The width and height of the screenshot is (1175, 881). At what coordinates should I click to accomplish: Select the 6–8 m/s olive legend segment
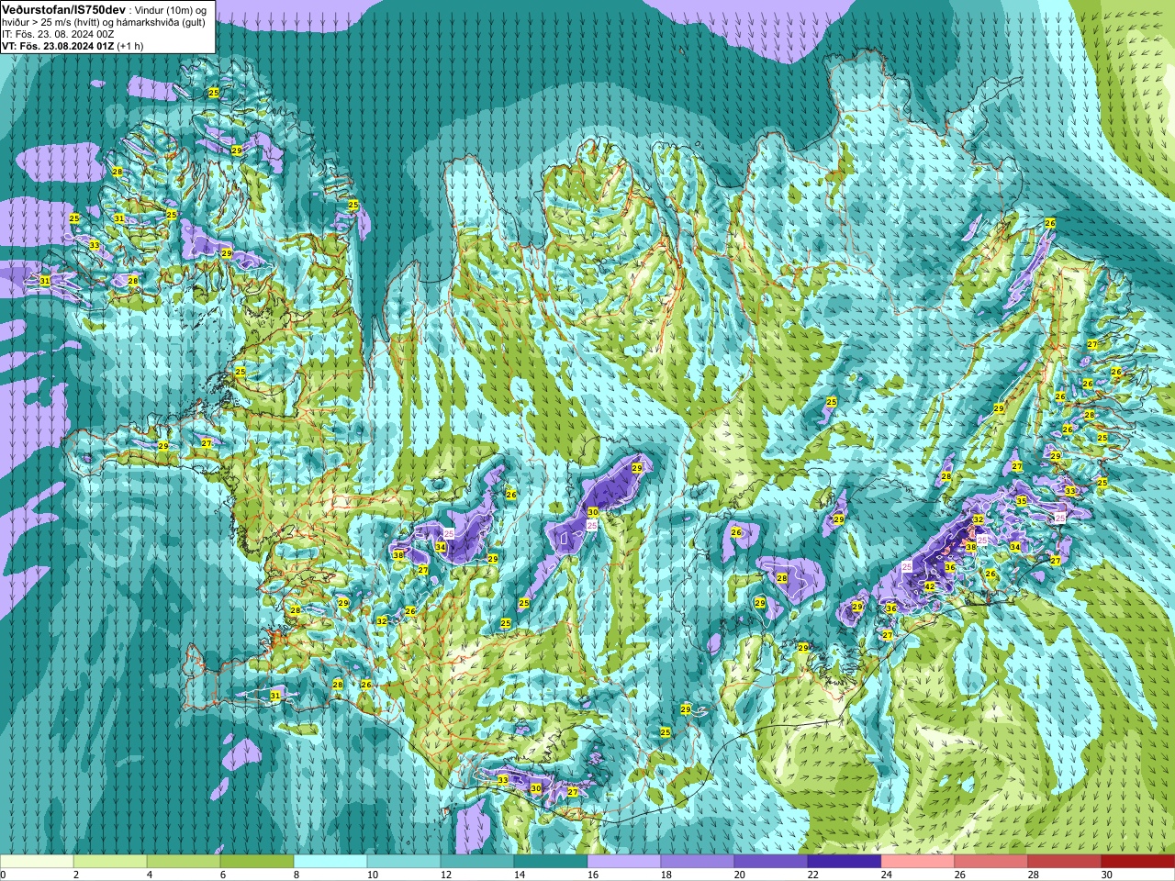pos(257,862)
